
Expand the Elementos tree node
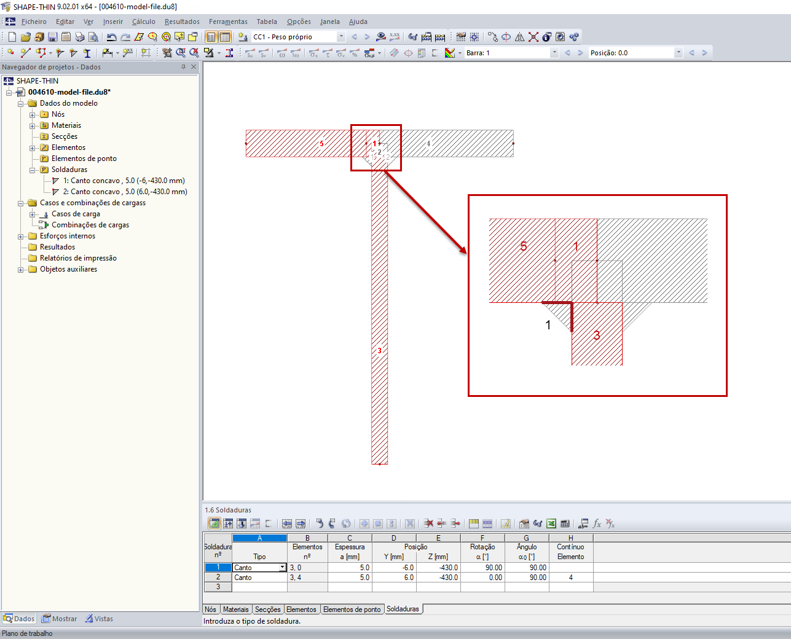33,147
